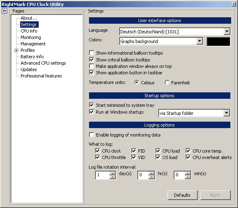Pick the black graphs background color swatch
The image size is (238, 208).
[218, 42]
